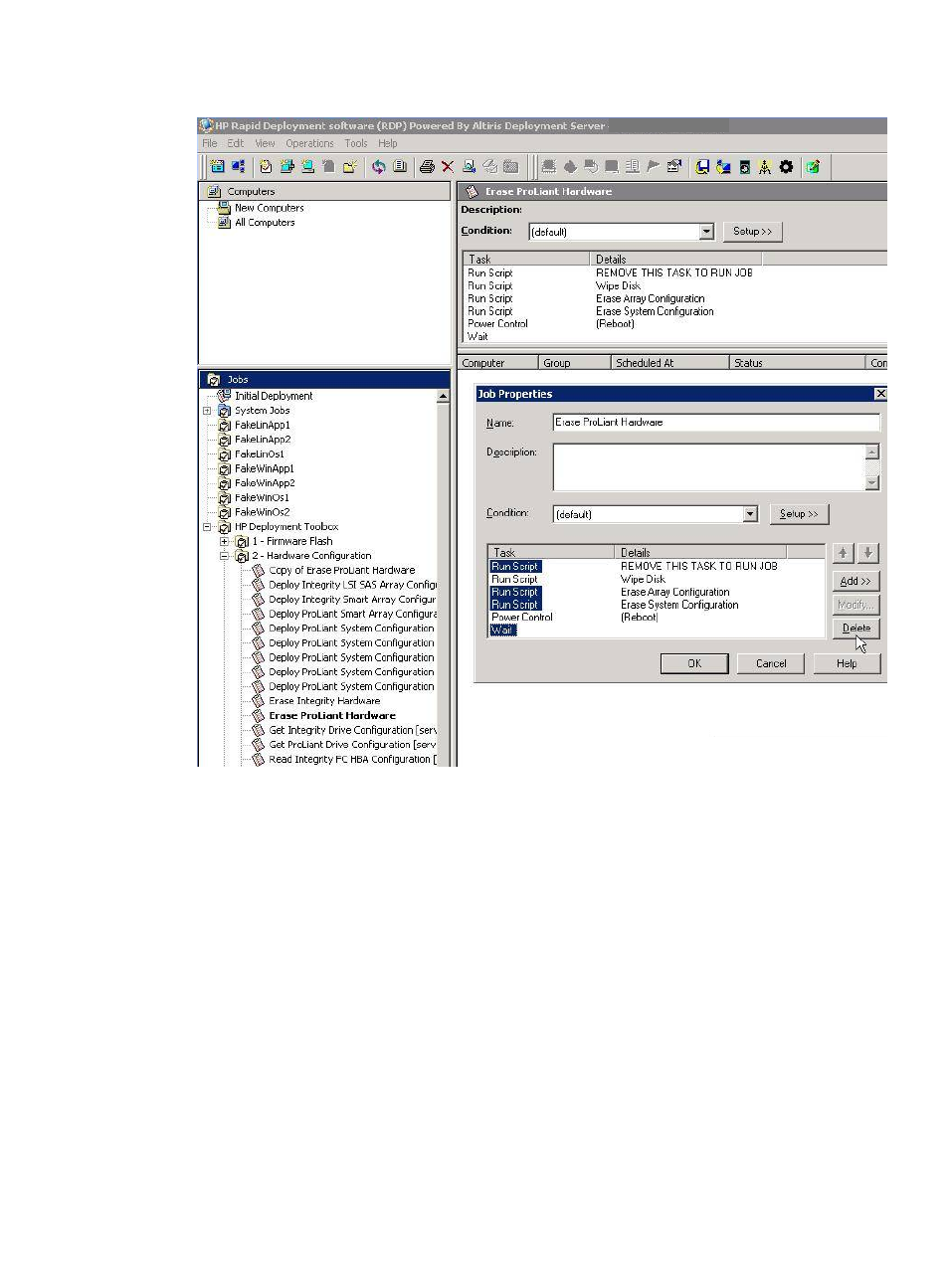Select Get ProLiant Drive Configuration job
This screenshot has width=949, height=1263.
(x=352, y=745)
